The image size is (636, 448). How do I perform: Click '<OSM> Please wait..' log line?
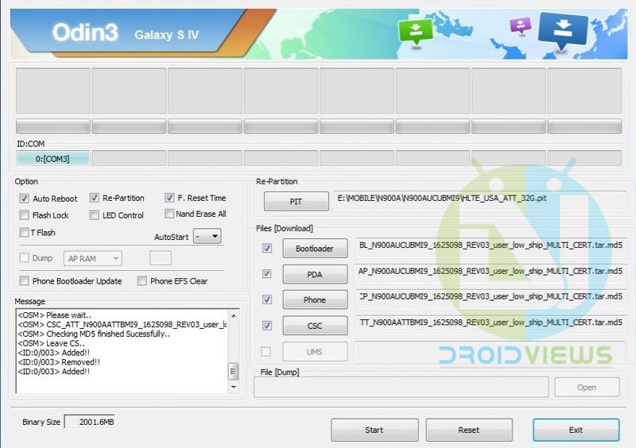coord(54,315)
